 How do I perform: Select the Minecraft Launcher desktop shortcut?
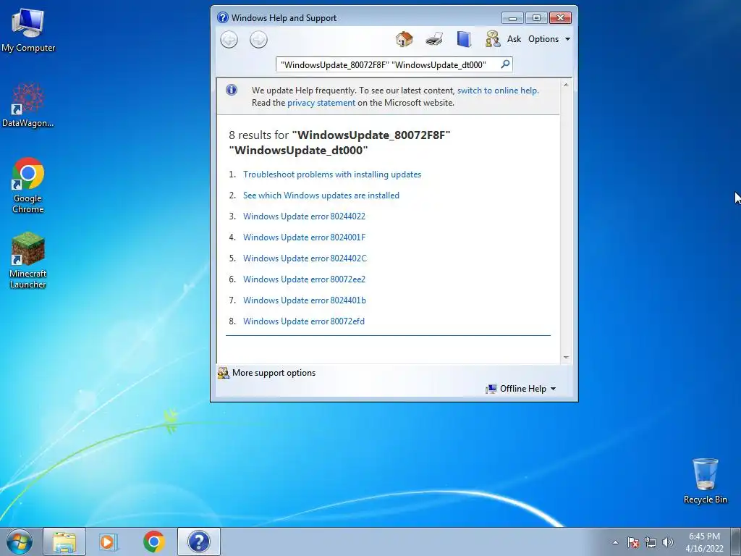pyautogui.click(x=28, y=261)
